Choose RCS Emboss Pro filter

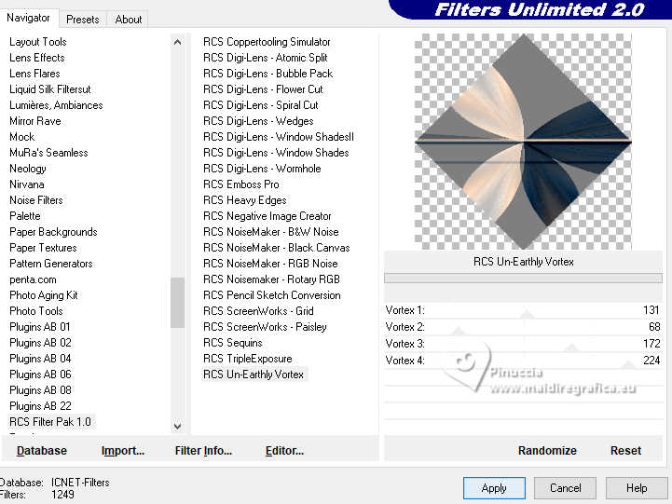click(x=241, y=184)
